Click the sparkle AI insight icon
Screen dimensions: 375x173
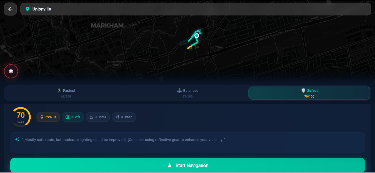(x=17, y=139)
